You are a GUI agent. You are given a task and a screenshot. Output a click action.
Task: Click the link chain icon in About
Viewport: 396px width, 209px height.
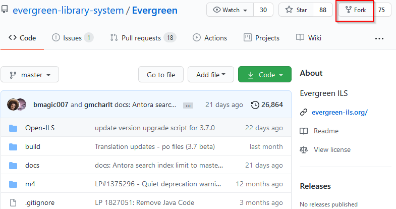coord(304,112)
